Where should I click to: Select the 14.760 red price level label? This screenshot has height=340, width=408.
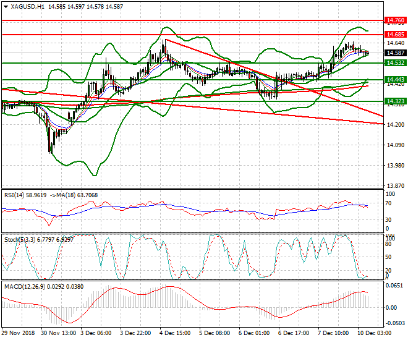[395, 20]
